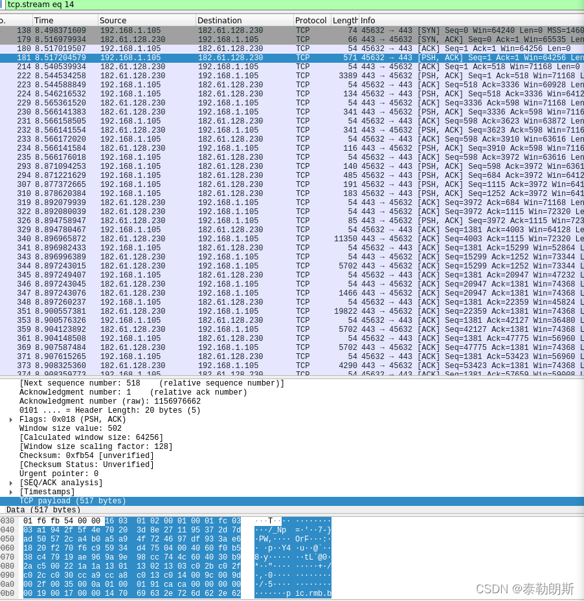Expand the Flags: 0x018 (PSH, ACK) tree node
The height and width of the screenshot is (601, 584).
pos(11,420)
